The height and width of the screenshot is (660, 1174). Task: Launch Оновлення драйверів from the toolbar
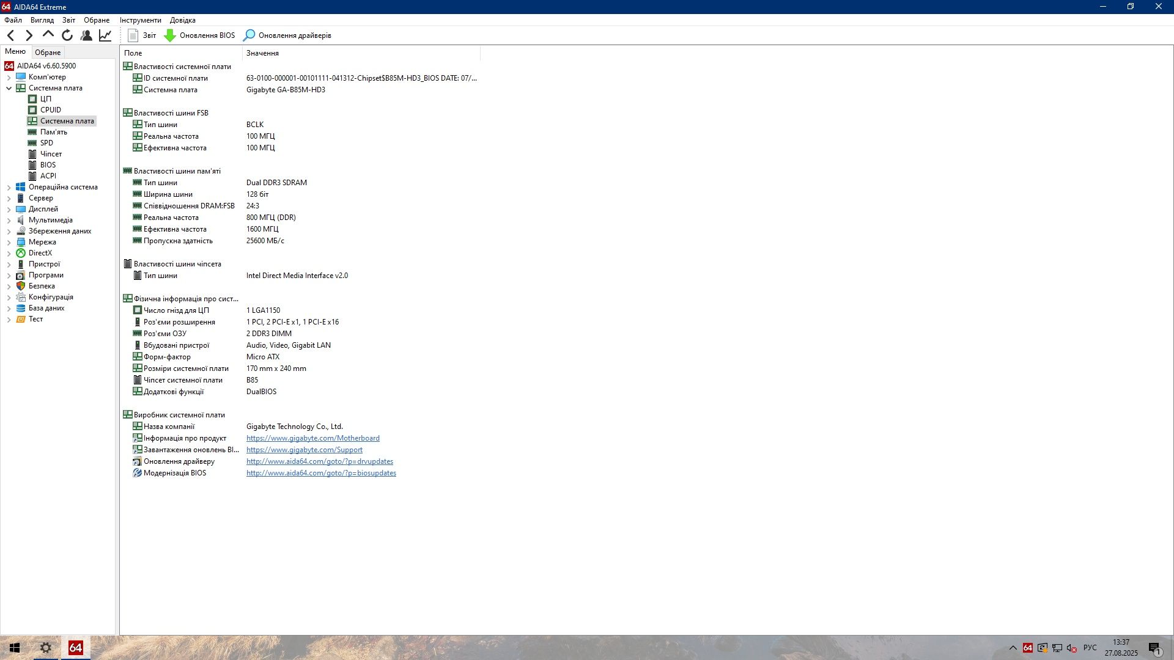click(x=287, y=35)
